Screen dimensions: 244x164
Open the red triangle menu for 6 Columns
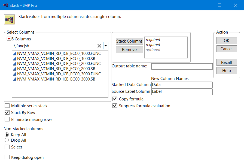click(9, 39)
